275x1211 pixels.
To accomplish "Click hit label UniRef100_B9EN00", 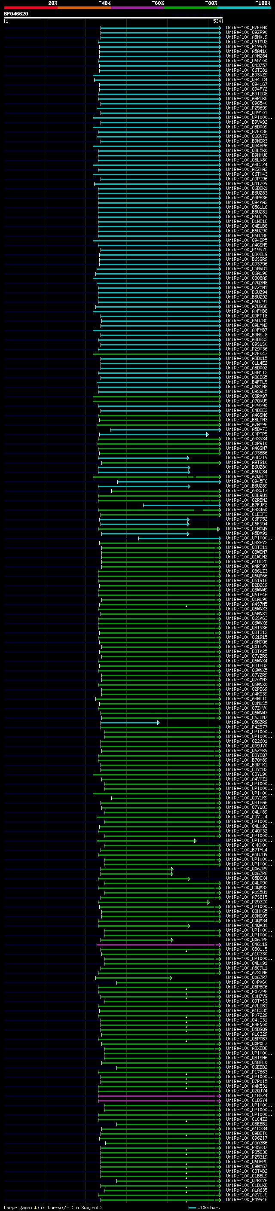I will [247, 1025].
